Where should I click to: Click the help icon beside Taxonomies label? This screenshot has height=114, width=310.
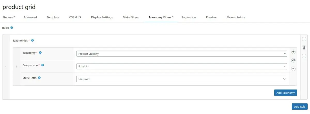[x=33, y=40]
